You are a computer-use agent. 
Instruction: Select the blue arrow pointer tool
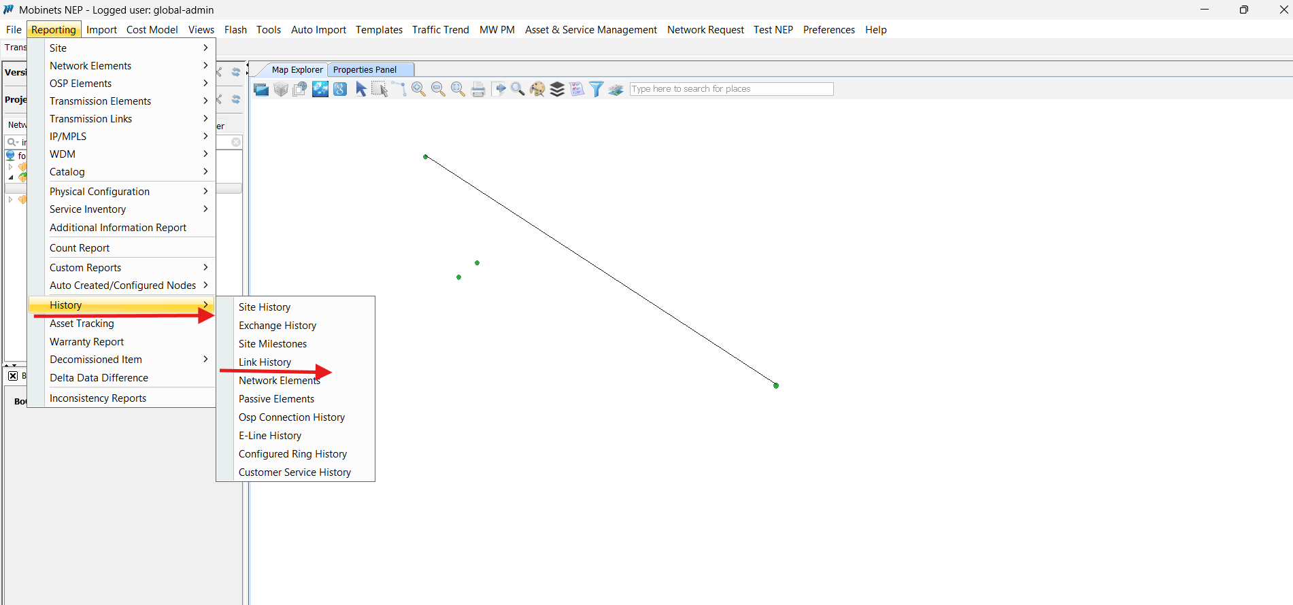click(x=360, y=89)
